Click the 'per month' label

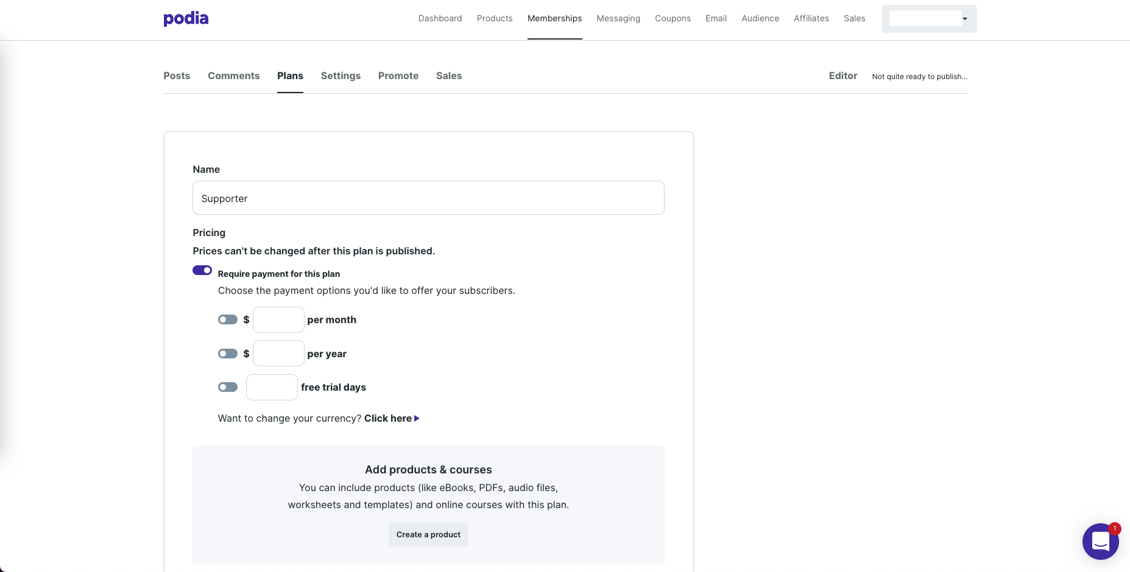pyautogui.click(x=332, y=320)
